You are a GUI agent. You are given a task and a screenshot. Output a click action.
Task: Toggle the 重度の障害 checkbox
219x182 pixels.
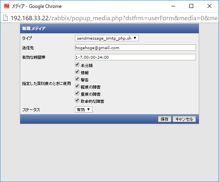(77, 93)
